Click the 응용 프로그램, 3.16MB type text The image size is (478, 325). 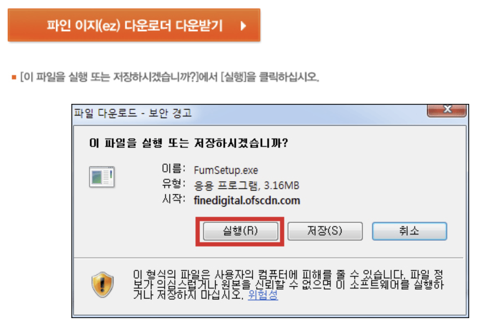click(x=247, y=185)
